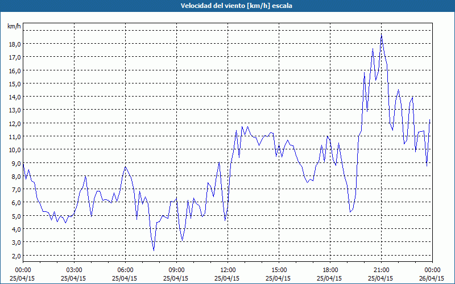Click the '8,0' y-axis label

coord(16,176)
